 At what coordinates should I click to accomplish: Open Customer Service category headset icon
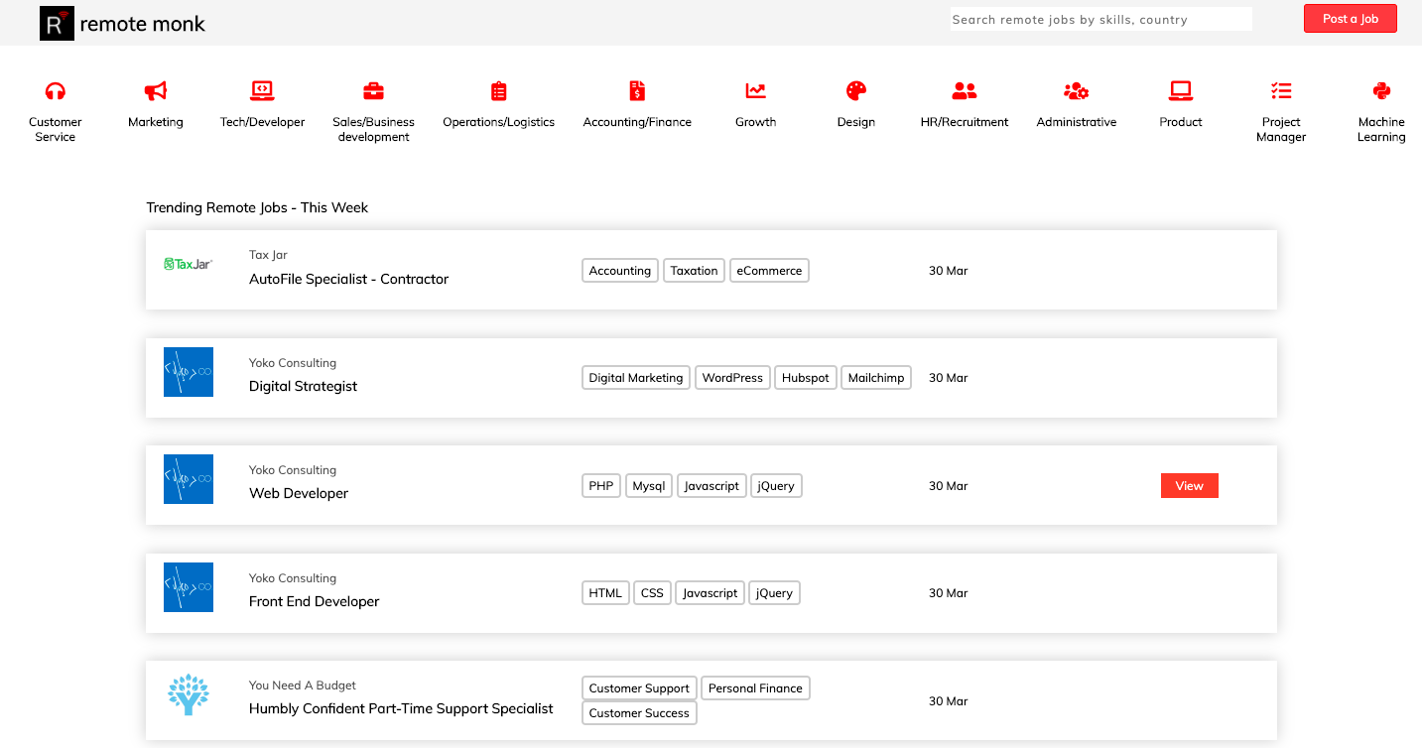click(56, 91)
